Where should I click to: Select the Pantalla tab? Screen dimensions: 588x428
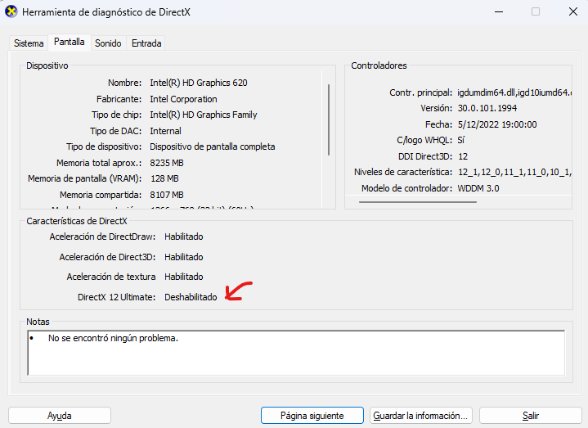(x=70, y=42)
